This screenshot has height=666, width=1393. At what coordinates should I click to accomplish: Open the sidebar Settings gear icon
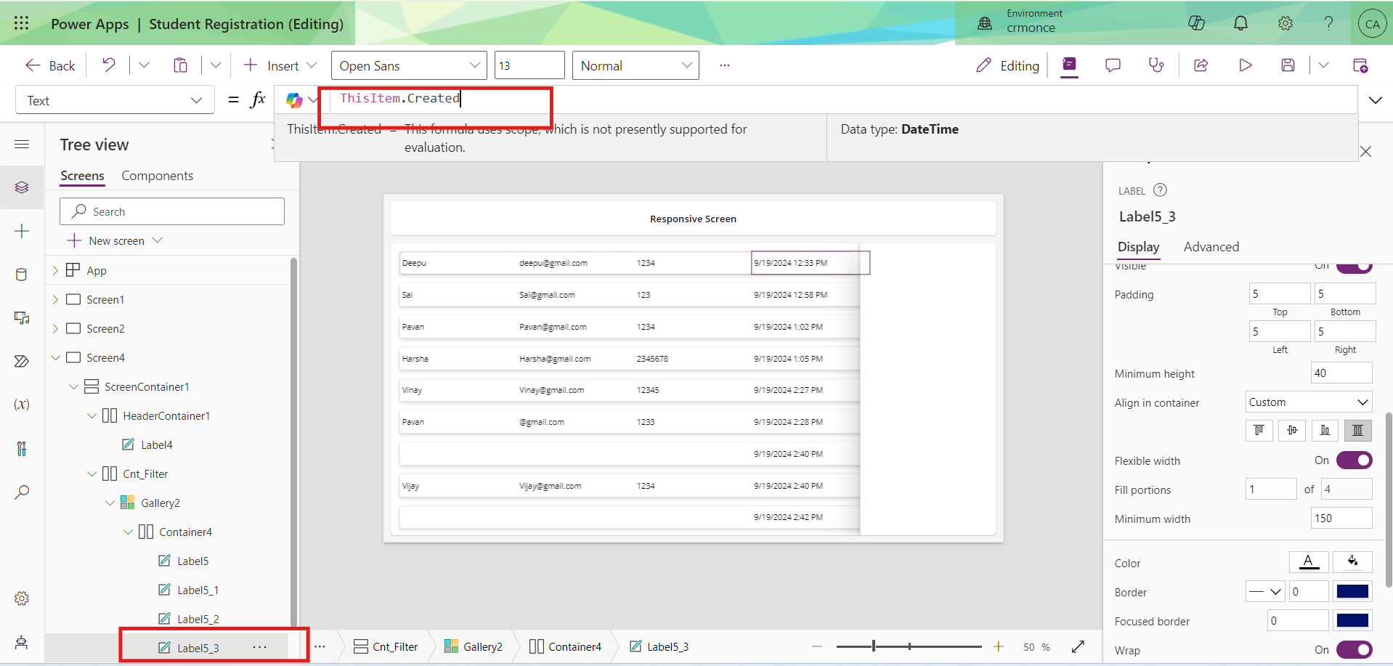point(22,598)
